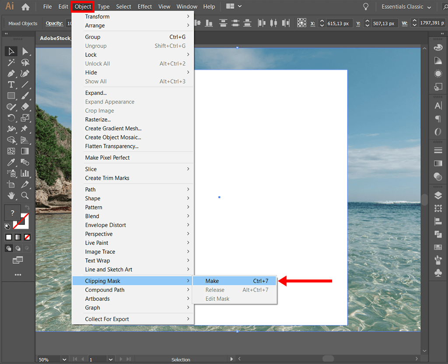Choose Group from Object menu
This screenshot has height=364, width=448.
[133, 37]
